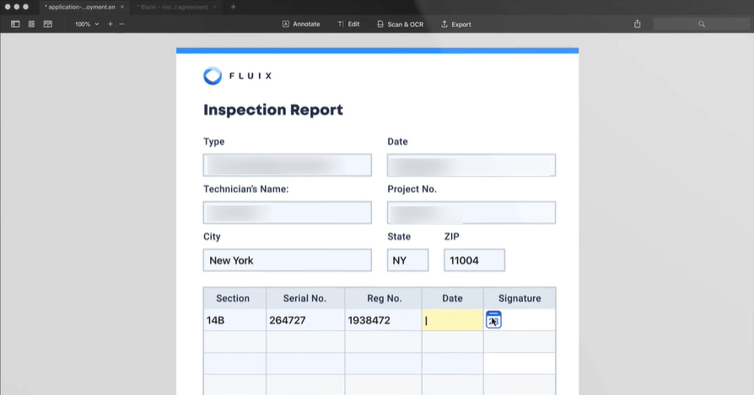
Task: Click the ZIP field with 11004
Action: pos(474,260)
